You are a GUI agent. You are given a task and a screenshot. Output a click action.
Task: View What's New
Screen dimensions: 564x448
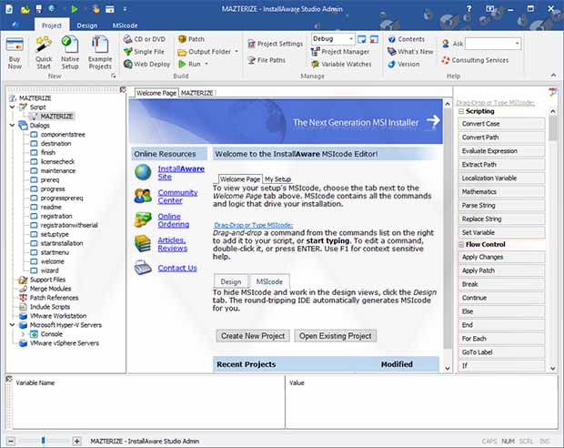410,52
